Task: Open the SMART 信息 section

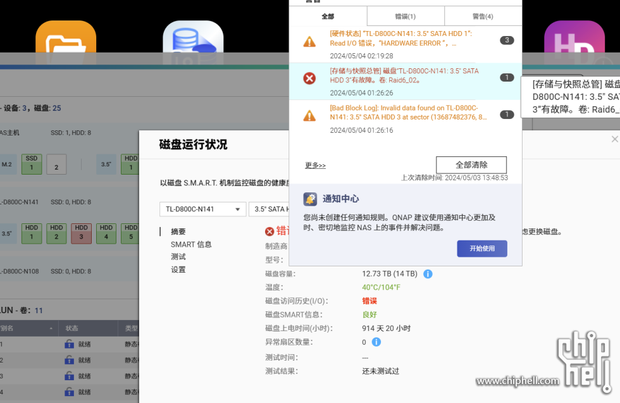Action: tap(191, 244)
